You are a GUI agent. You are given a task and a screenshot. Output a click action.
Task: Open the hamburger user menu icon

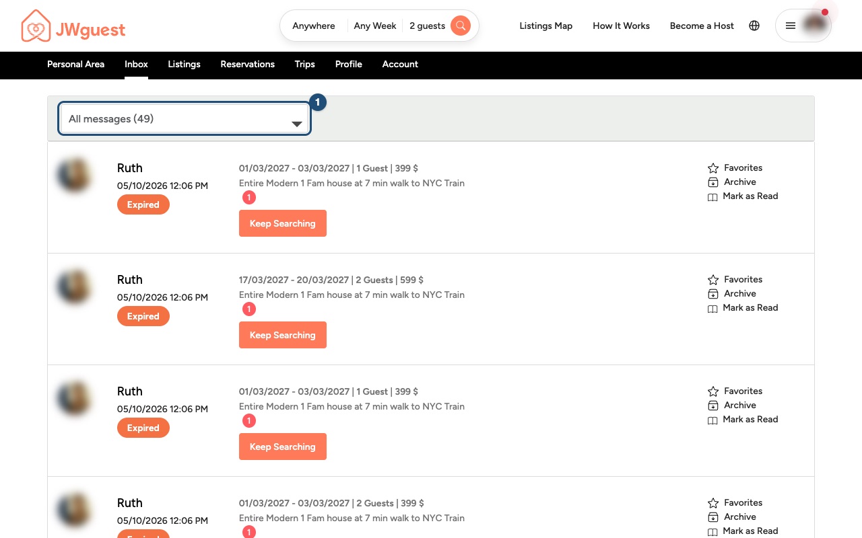click(791, 26)
